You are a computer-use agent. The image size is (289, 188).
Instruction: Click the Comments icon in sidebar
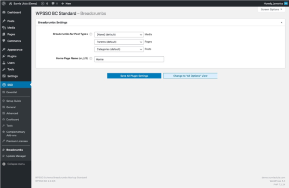(x=4, y=41)
